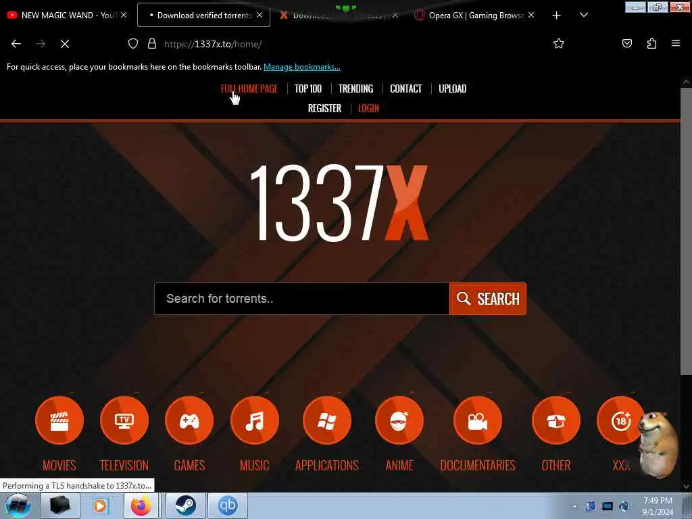Click the 1337X site logo
The height and width of the screenshot is (519, 692).
pyautogui.click(x=339, y=203)
